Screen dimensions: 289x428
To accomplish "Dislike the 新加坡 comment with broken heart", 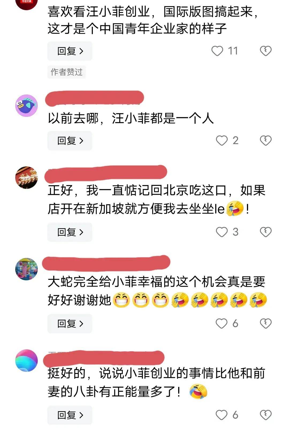I will click(x=266, y=232).
